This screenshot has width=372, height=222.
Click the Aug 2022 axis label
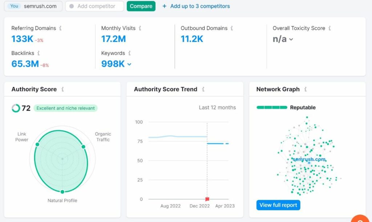click(170, 206)
